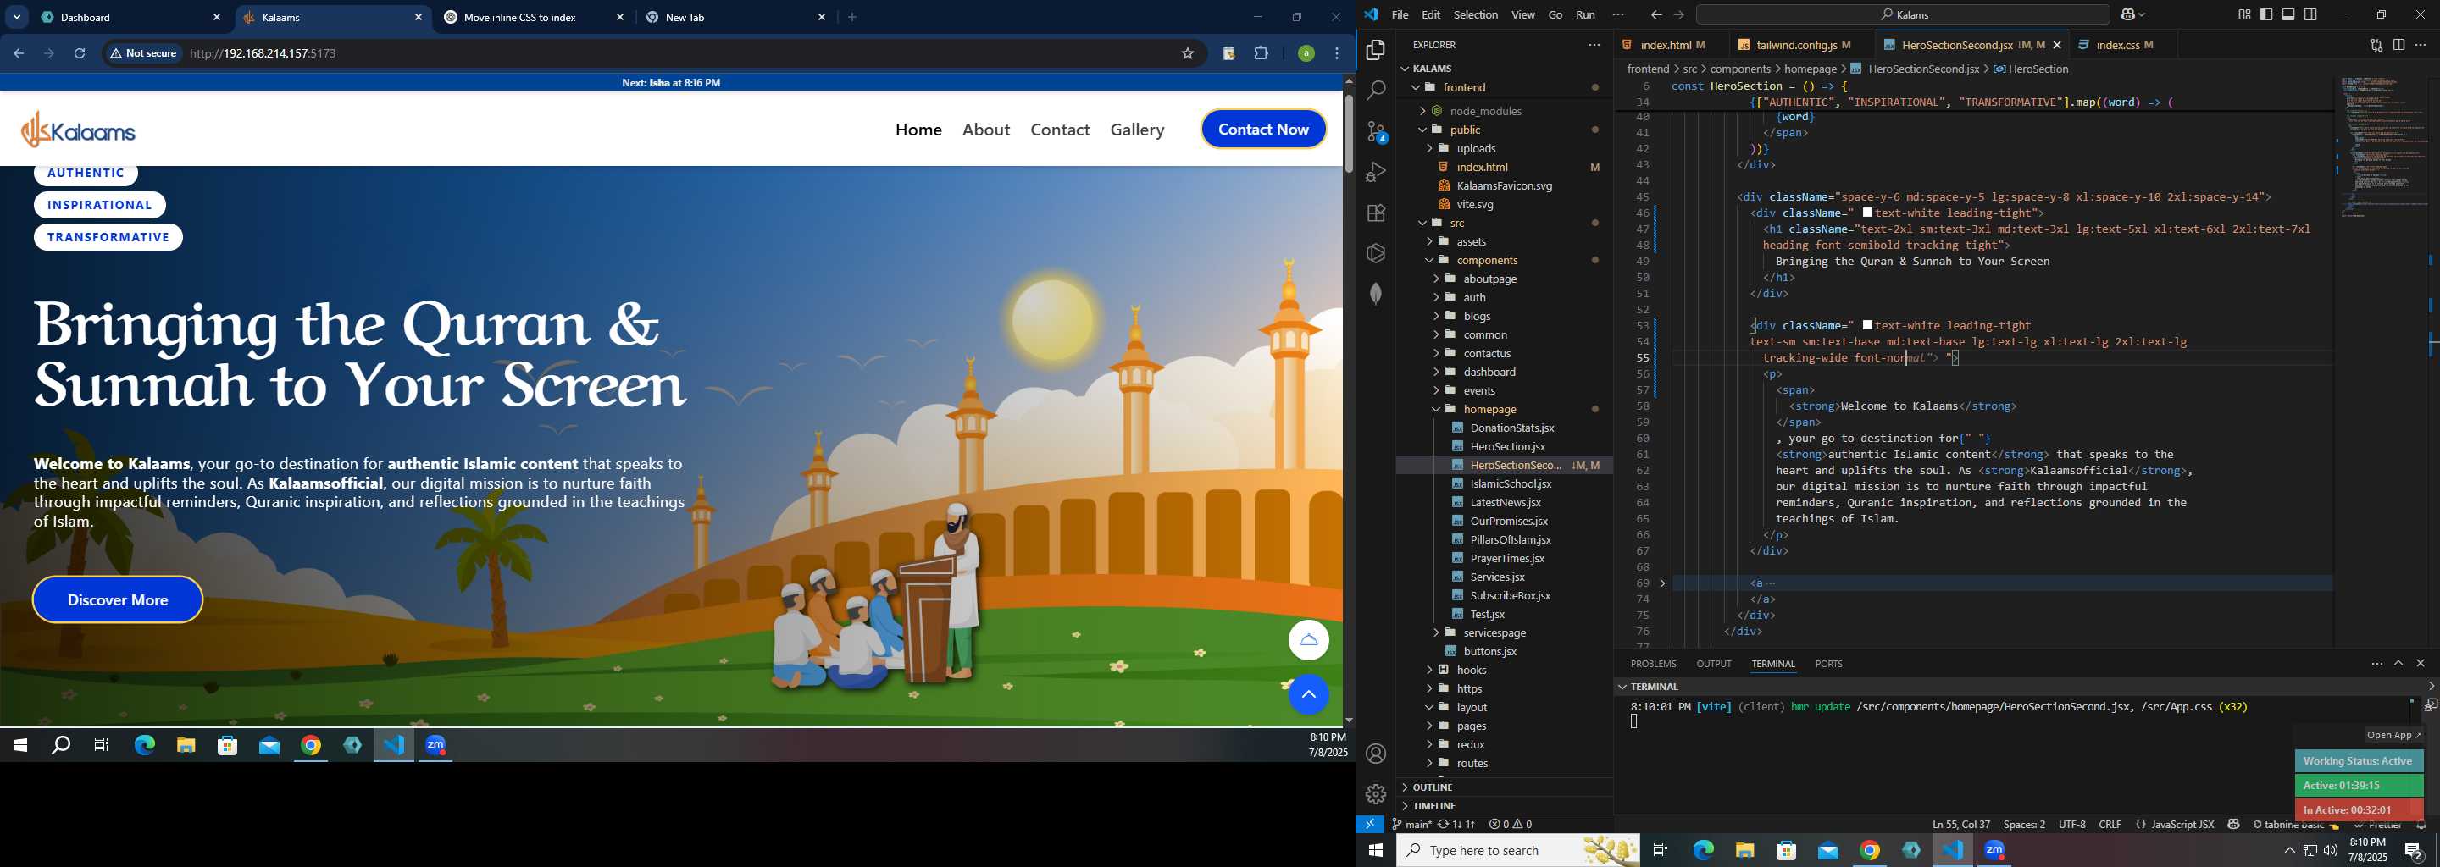Open the remote window indicator in status bar
Viewport: 2440px width, 867px height.
point(1370,825)
